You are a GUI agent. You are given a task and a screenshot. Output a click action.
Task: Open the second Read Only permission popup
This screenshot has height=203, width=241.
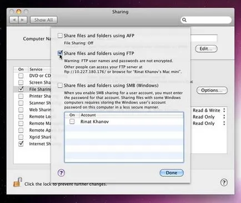tap(224, 123)
